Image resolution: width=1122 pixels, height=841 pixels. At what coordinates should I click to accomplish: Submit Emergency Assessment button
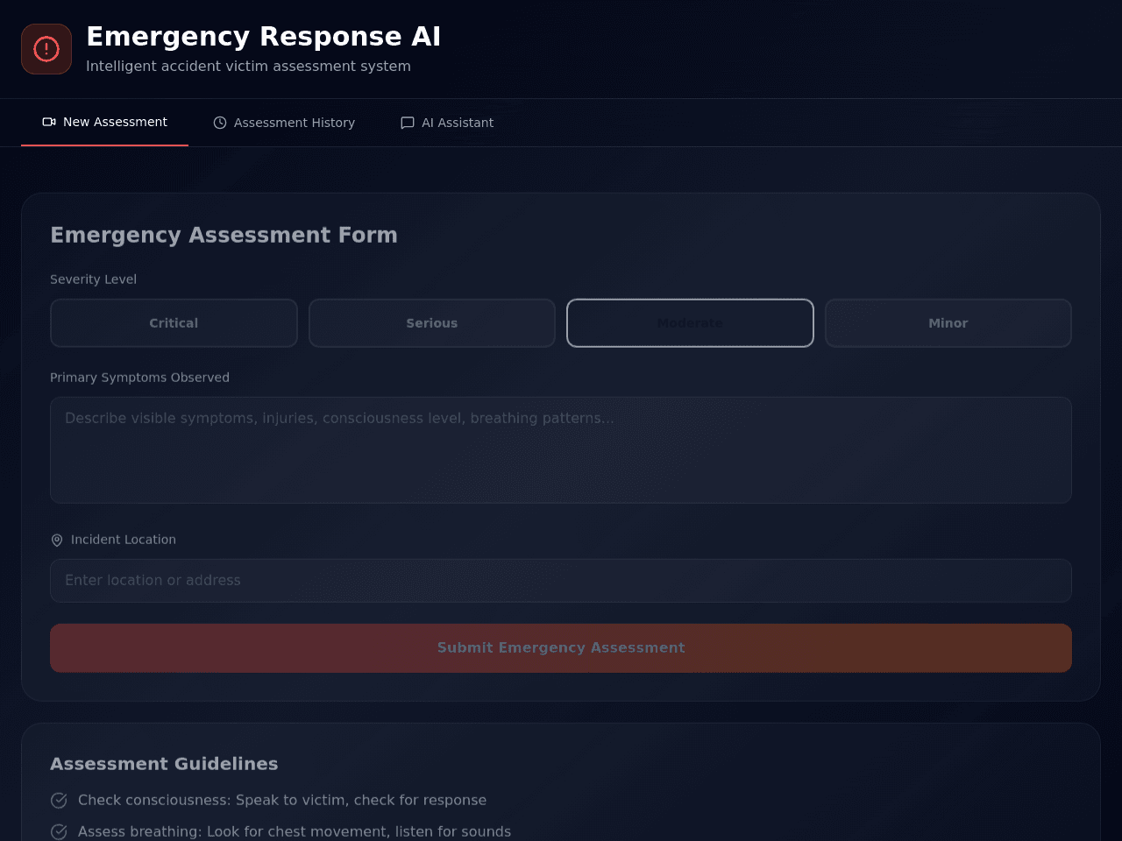tap(561, 648)
